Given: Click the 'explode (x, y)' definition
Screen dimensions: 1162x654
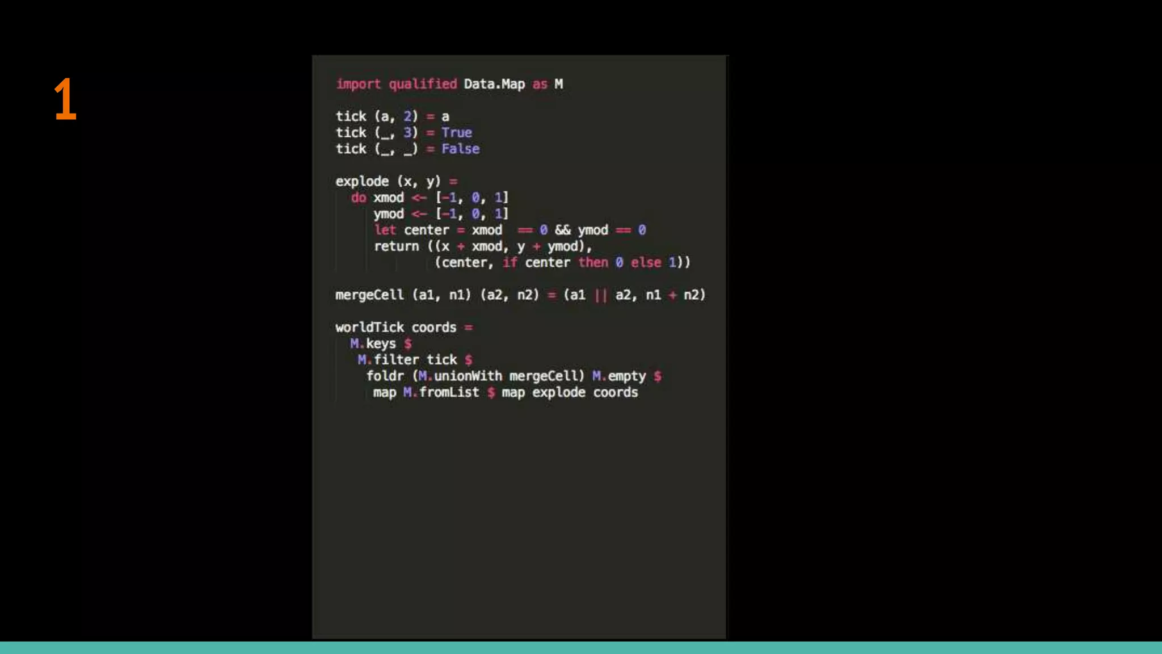Looking at the screenshot, I should (x=388, y=182).
